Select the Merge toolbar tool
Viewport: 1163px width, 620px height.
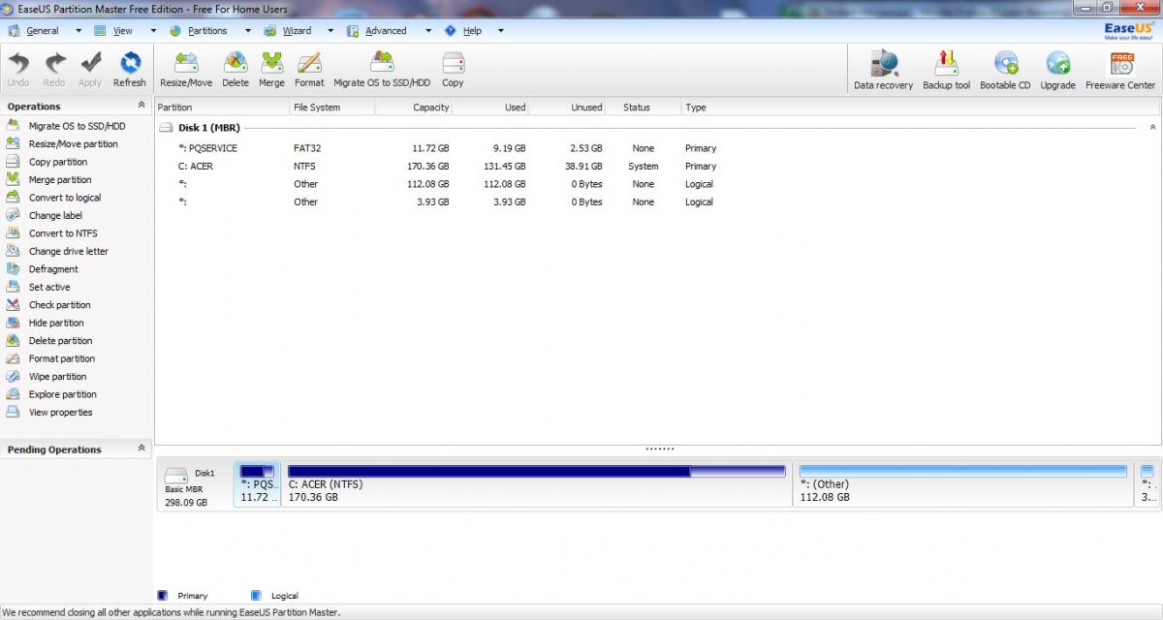(x=272, y=70)
